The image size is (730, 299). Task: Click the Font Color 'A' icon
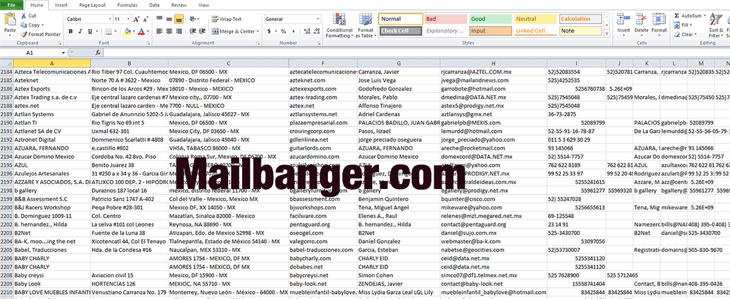[x=141, y=31]
